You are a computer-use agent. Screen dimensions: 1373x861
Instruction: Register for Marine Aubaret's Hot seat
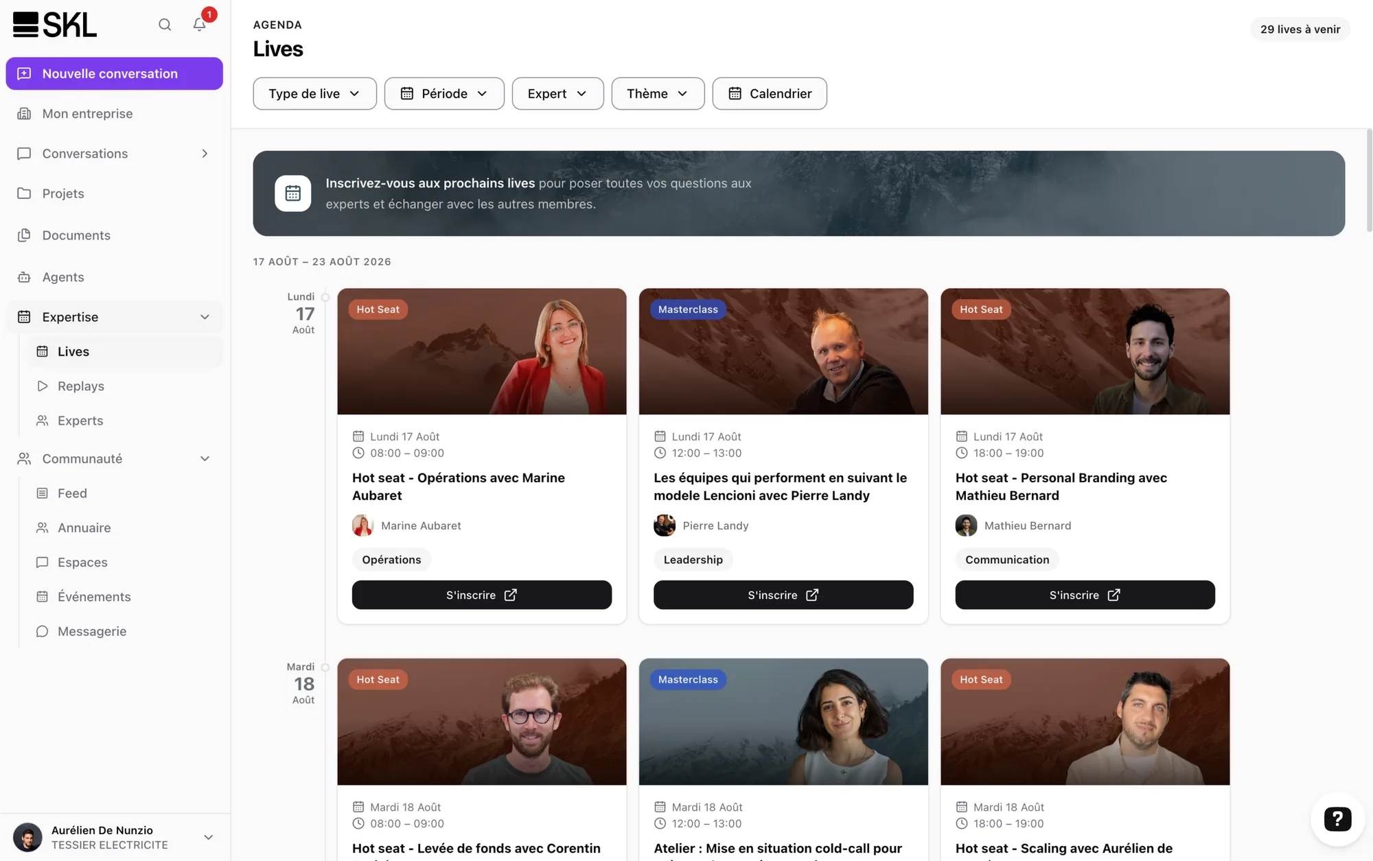[x=482, y=595]
